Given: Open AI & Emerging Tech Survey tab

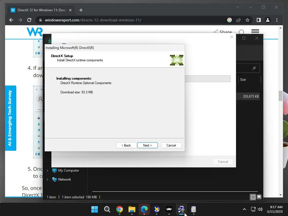Looking at the screenshot, I should click(x=10, y=118).
